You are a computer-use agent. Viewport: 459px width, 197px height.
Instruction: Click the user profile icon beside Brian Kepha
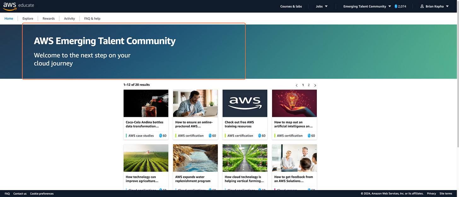422,6
